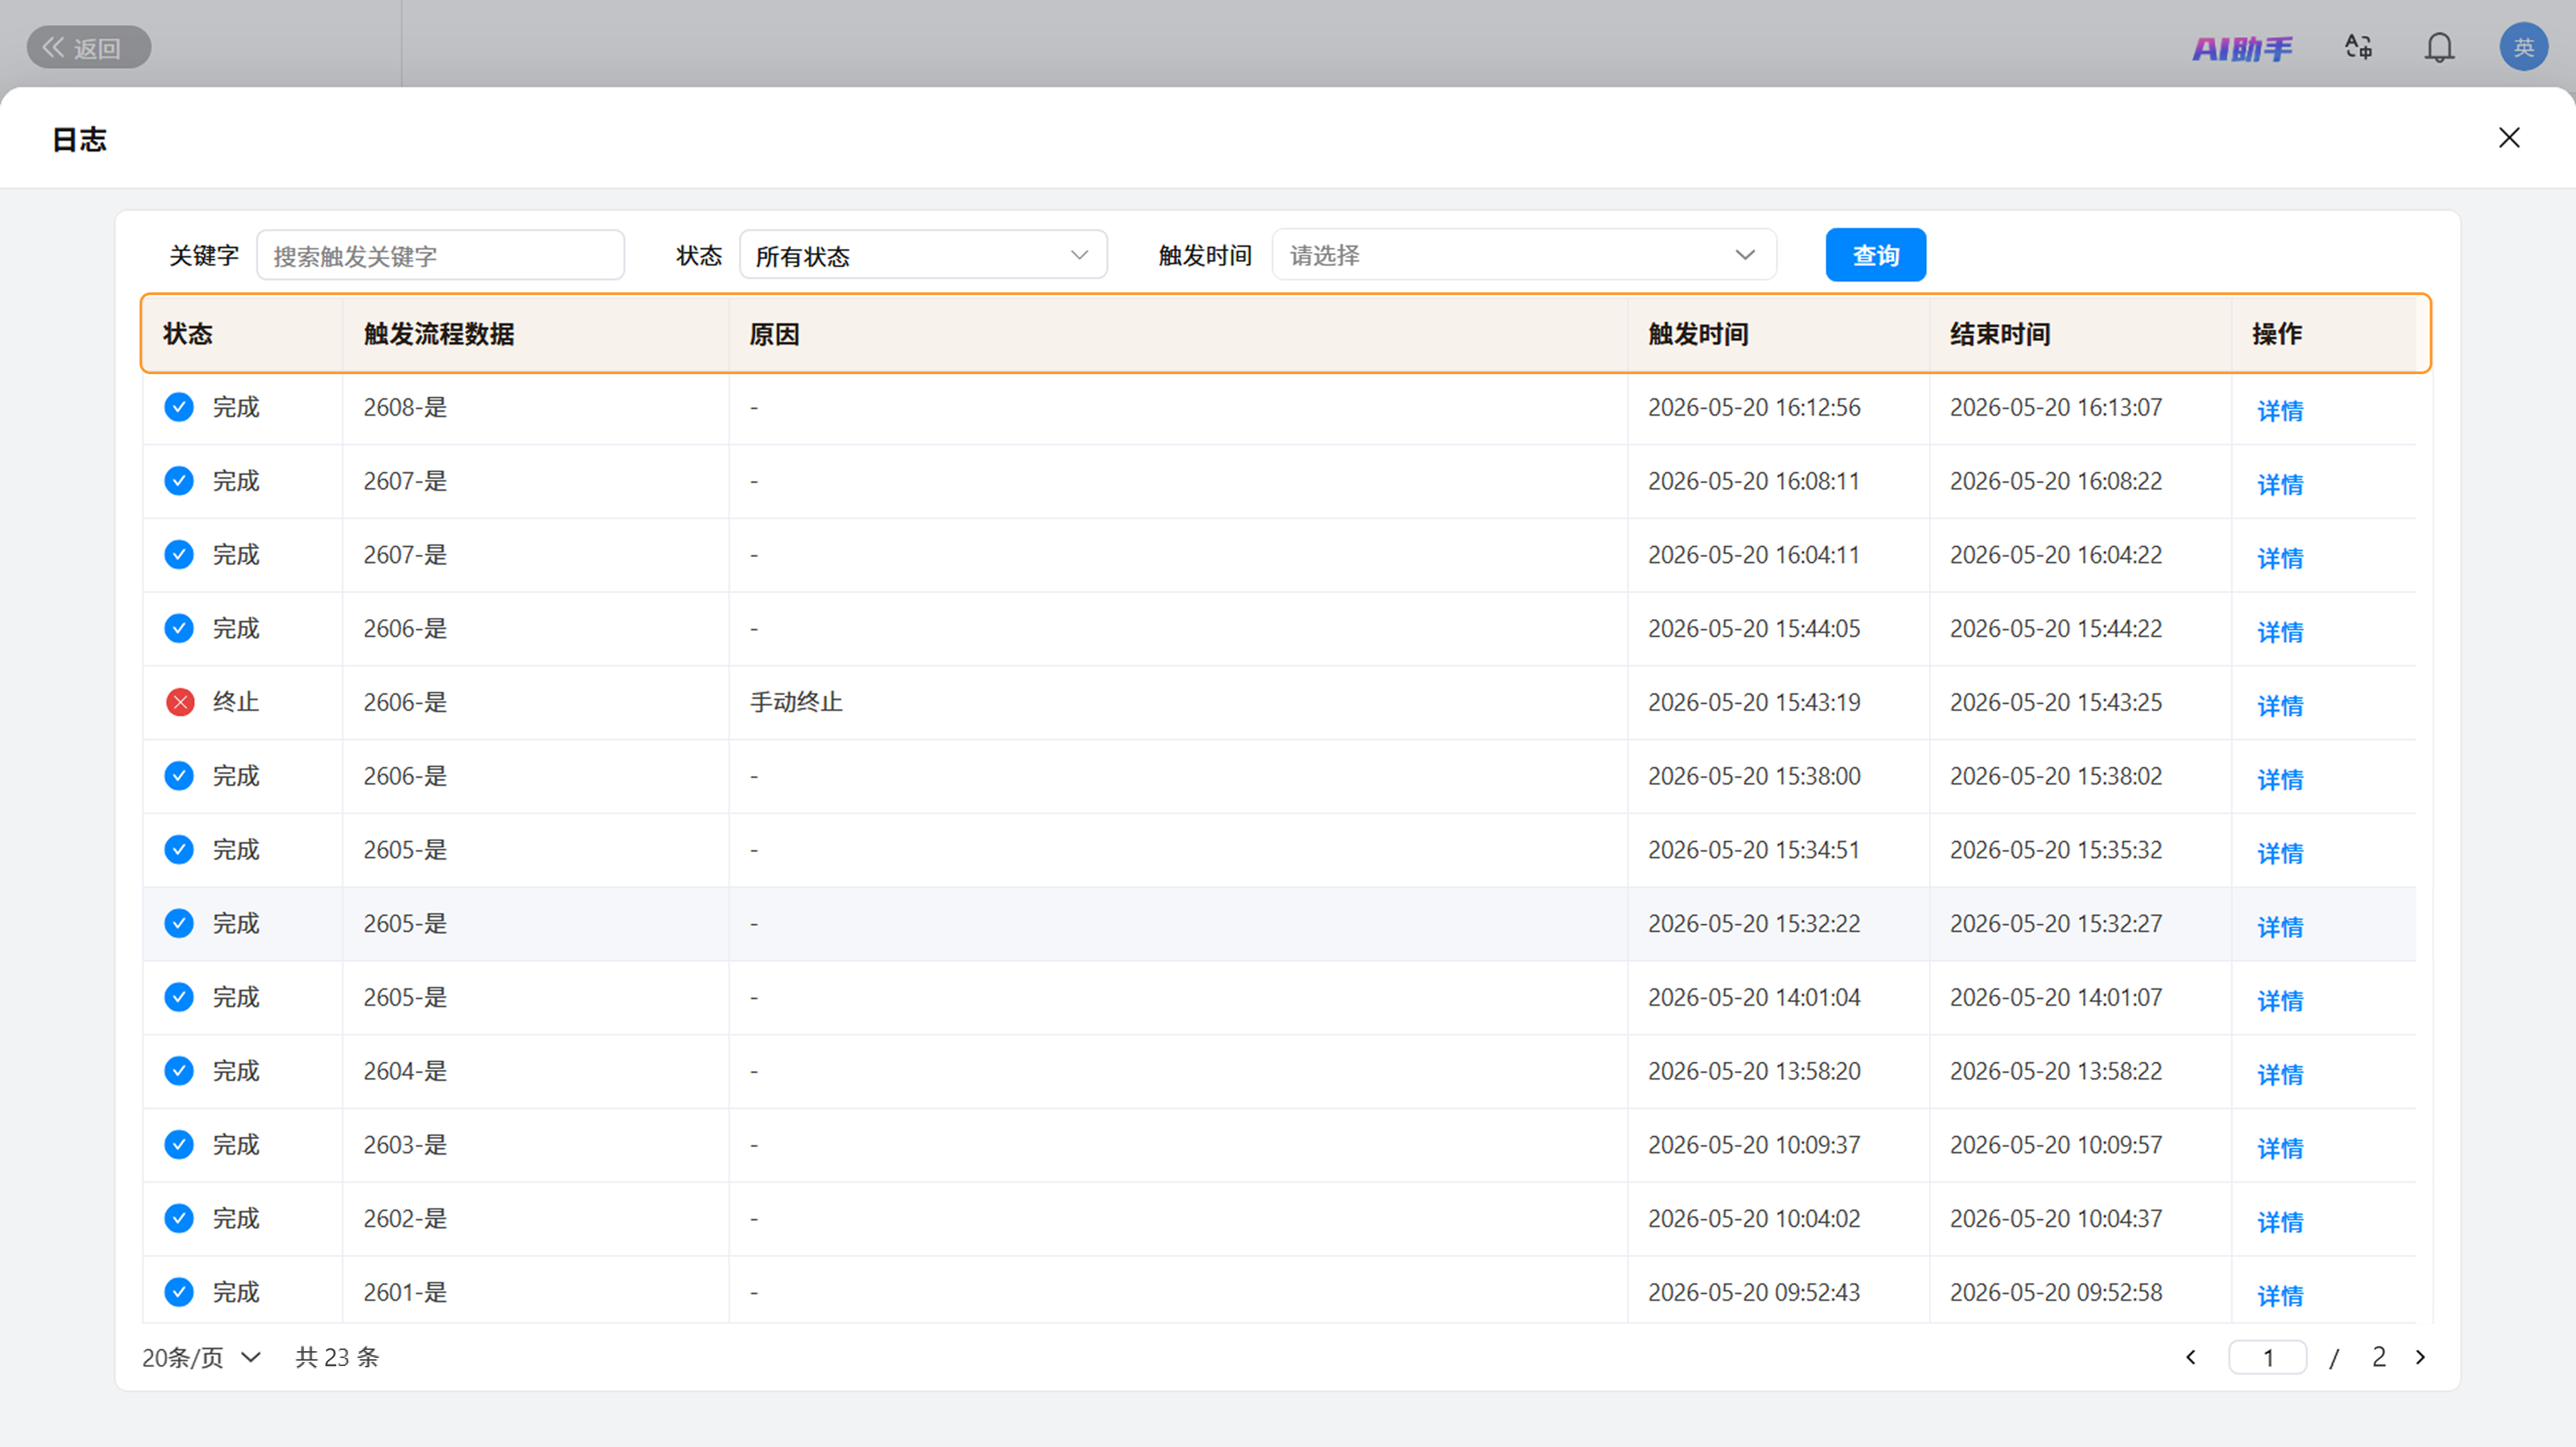Click the 完成 check icon in 2604-是 row
Viewport: 2576px width, 1447px height.
(x=179, y=1070)
